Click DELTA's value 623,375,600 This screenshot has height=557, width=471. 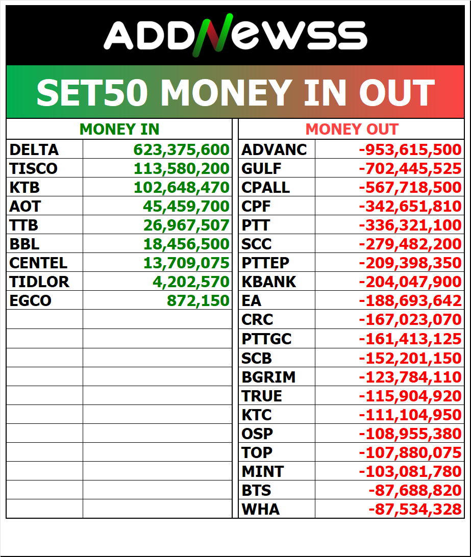pos(181,150)
